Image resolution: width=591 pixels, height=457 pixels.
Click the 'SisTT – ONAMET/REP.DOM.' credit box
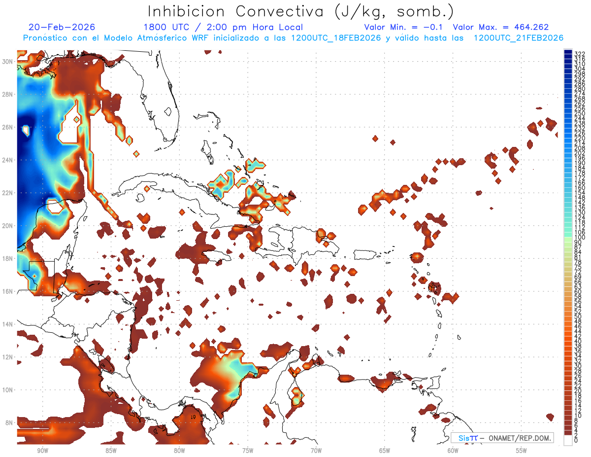(502, 438)
